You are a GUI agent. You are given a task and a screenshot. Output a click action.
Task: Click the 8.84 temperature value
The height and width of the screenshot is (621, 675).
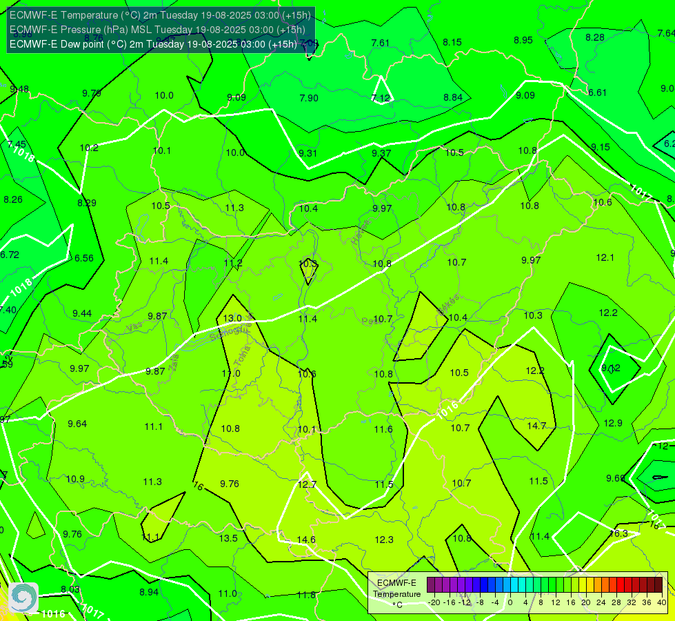pos(453,98)
